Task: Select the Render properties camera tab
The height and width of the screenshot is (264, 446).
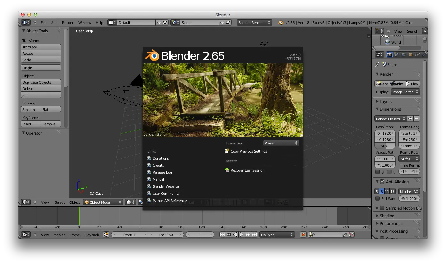Action: (389, 55)
